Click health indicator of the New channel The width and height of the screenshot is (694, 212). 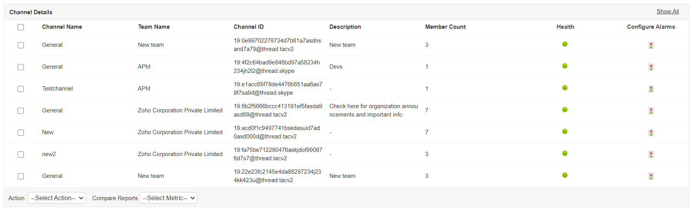pos(565,131)
